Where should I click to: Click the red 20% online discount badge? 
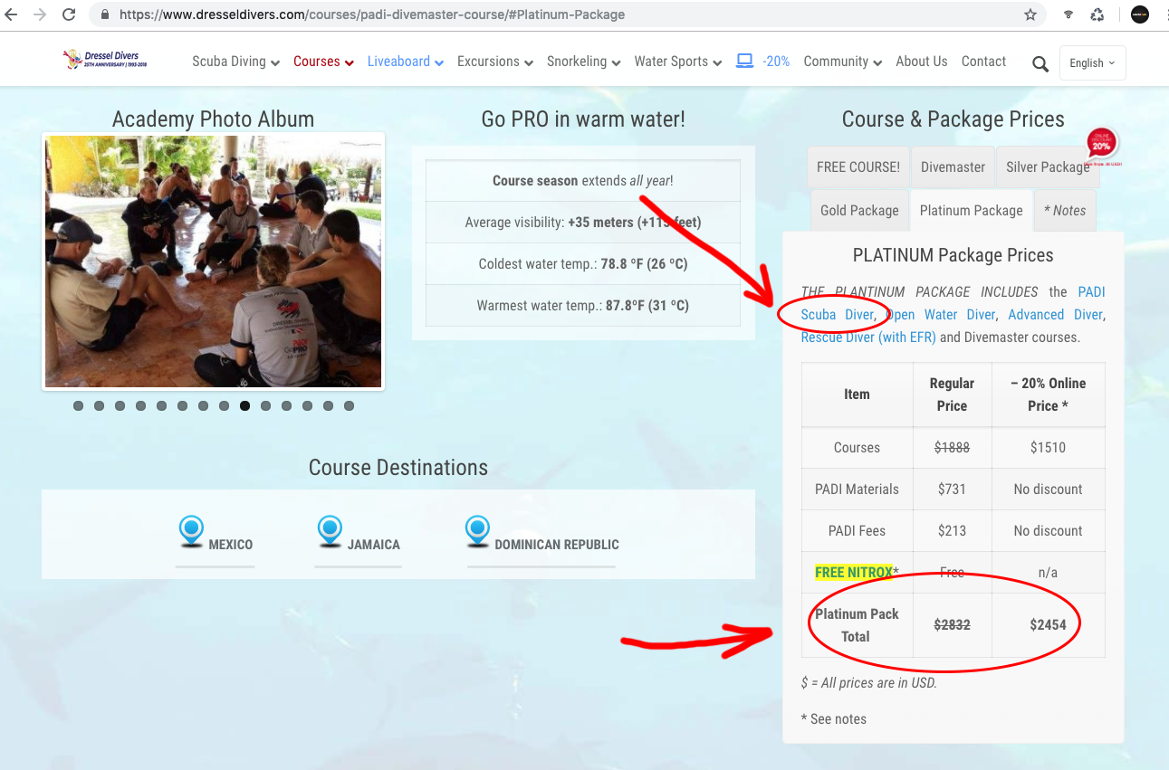point(1102,145)
